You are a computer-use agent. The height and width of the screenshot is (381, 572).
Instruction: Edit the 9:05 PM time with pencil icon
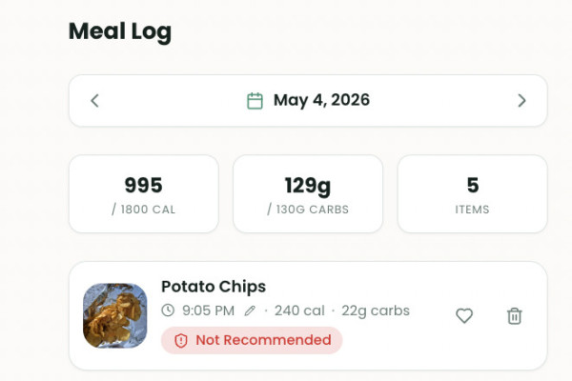point(250,311)
